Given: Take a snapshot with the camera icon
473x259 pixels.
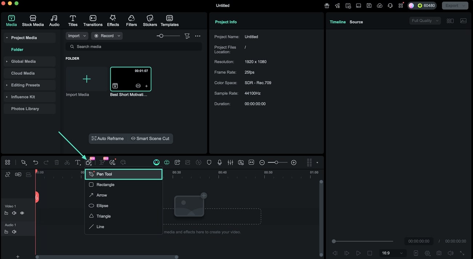Looking at the screenshot, I should [x=439, y=253].
